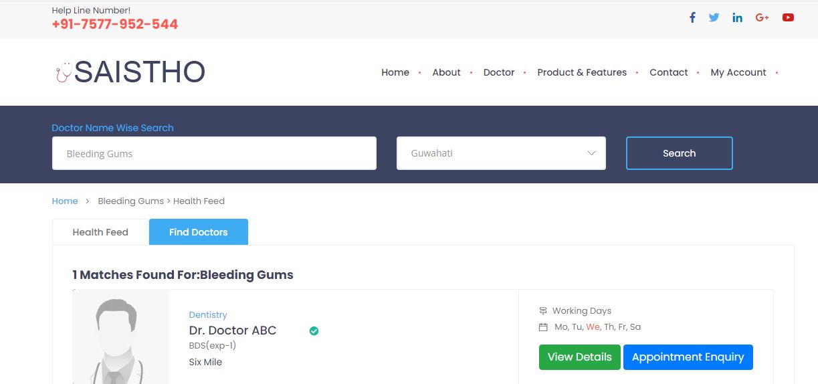This screenshot has width=818, height=384.
Task: Open the Twitter social icon
Action: (714, 17)
